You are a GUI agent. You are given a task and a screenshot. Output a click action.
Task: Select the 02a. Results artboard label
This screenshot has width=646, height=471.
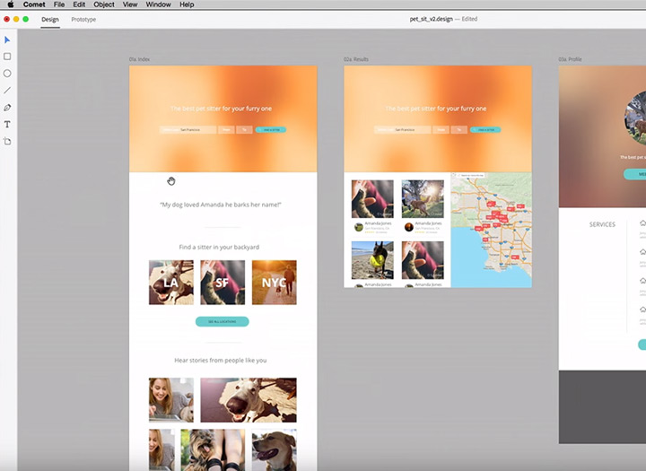tap(356, 59)
